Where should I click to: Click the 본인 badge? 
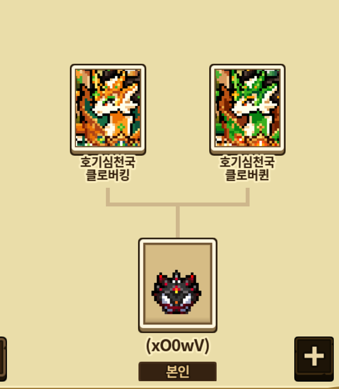(178, 371)
